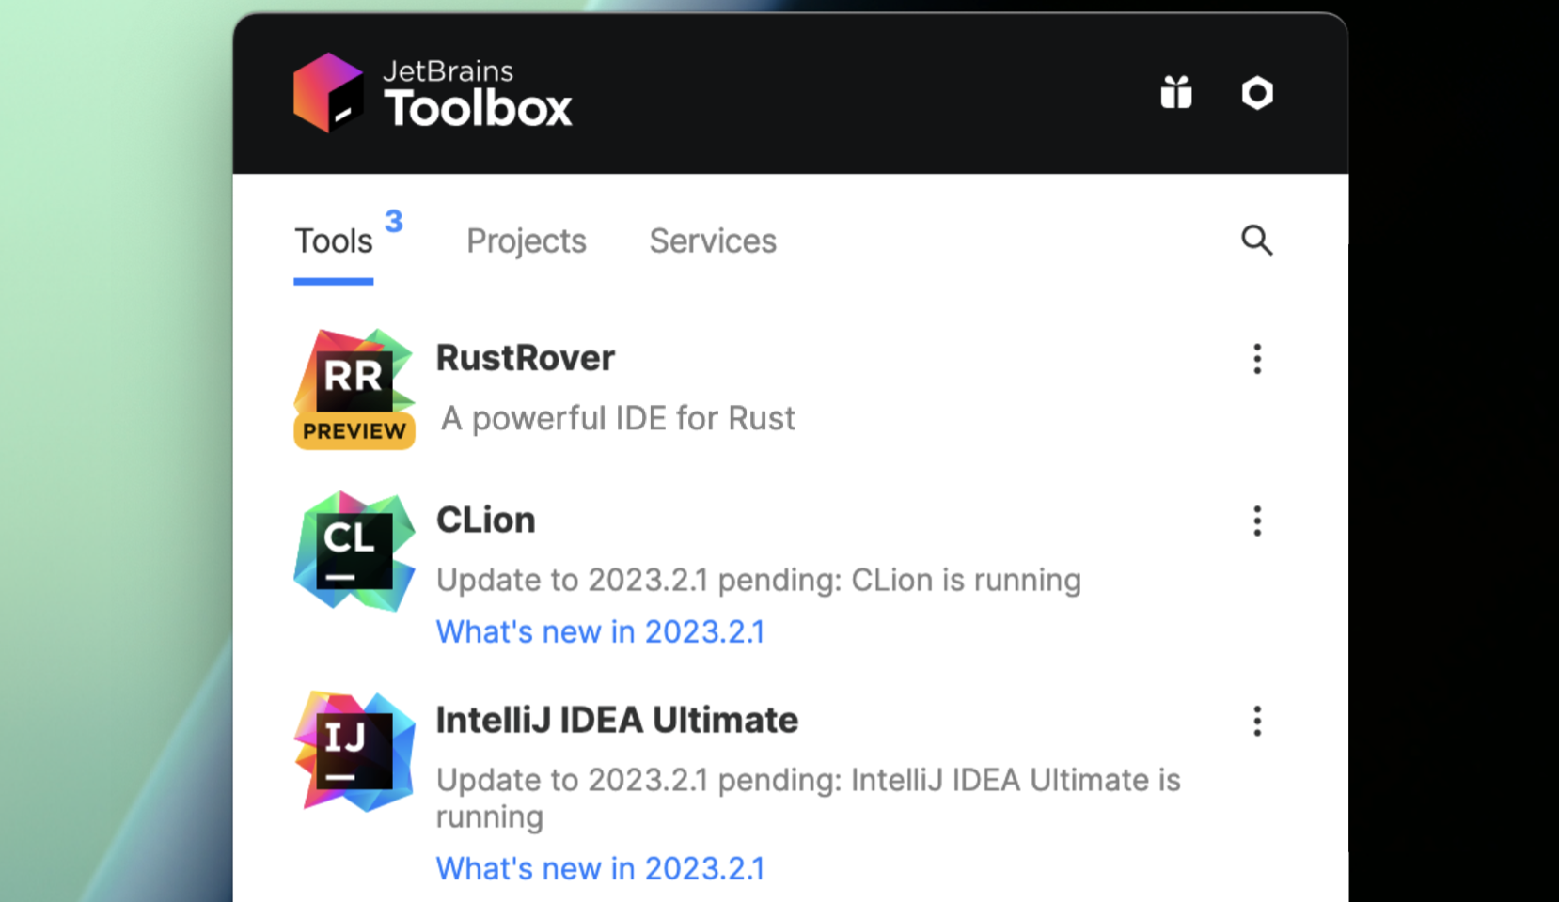Image resolution: width=1559 pixels, height=902 pixels.
Task: Click the RustRover title text
Action: tap(525, 357)
